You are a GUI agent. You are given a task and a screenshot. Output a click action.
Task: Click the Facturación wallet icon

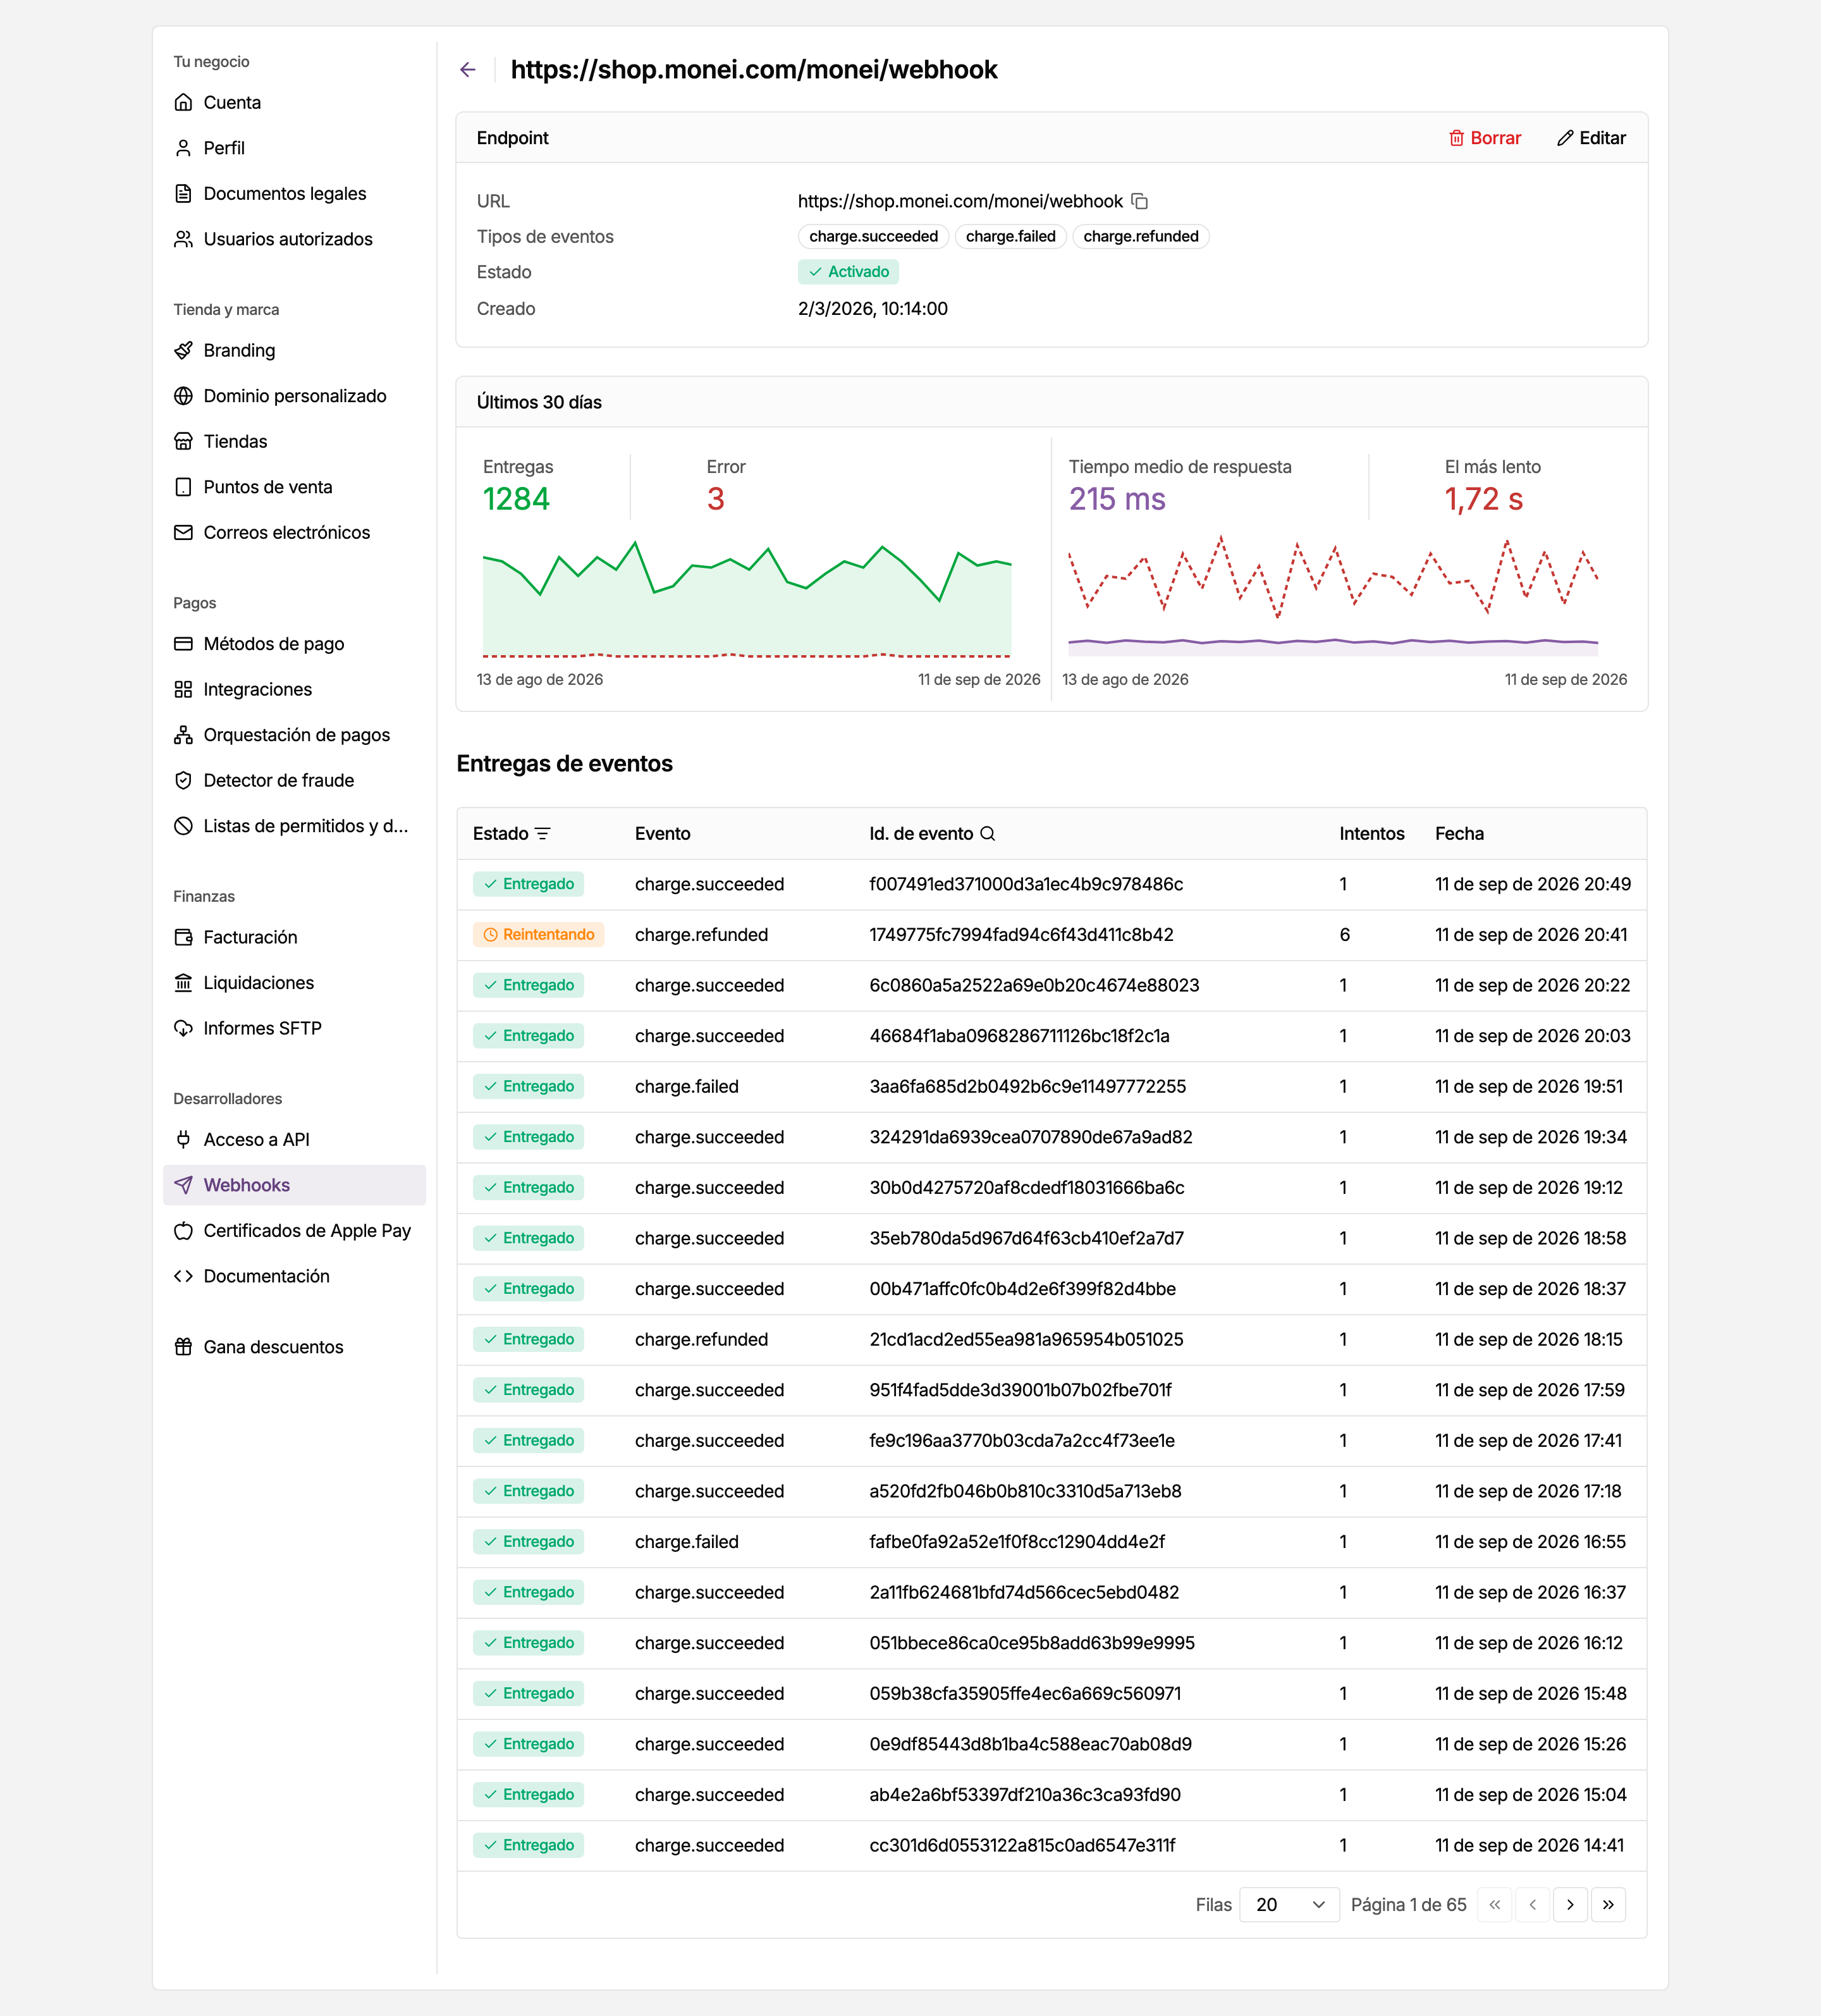tap(183, 938)
